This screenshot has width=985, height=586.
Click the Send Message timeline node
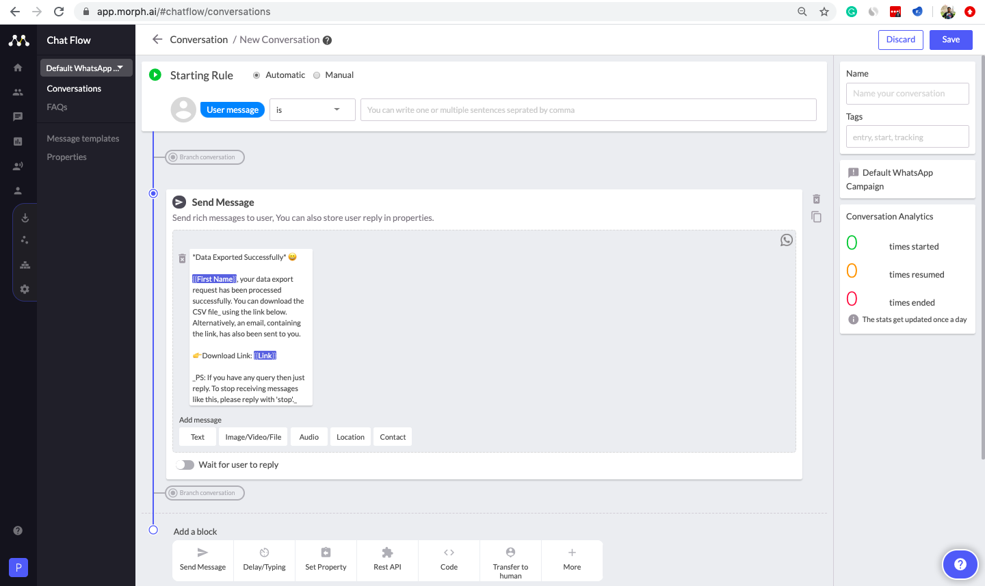pos(153,194)
